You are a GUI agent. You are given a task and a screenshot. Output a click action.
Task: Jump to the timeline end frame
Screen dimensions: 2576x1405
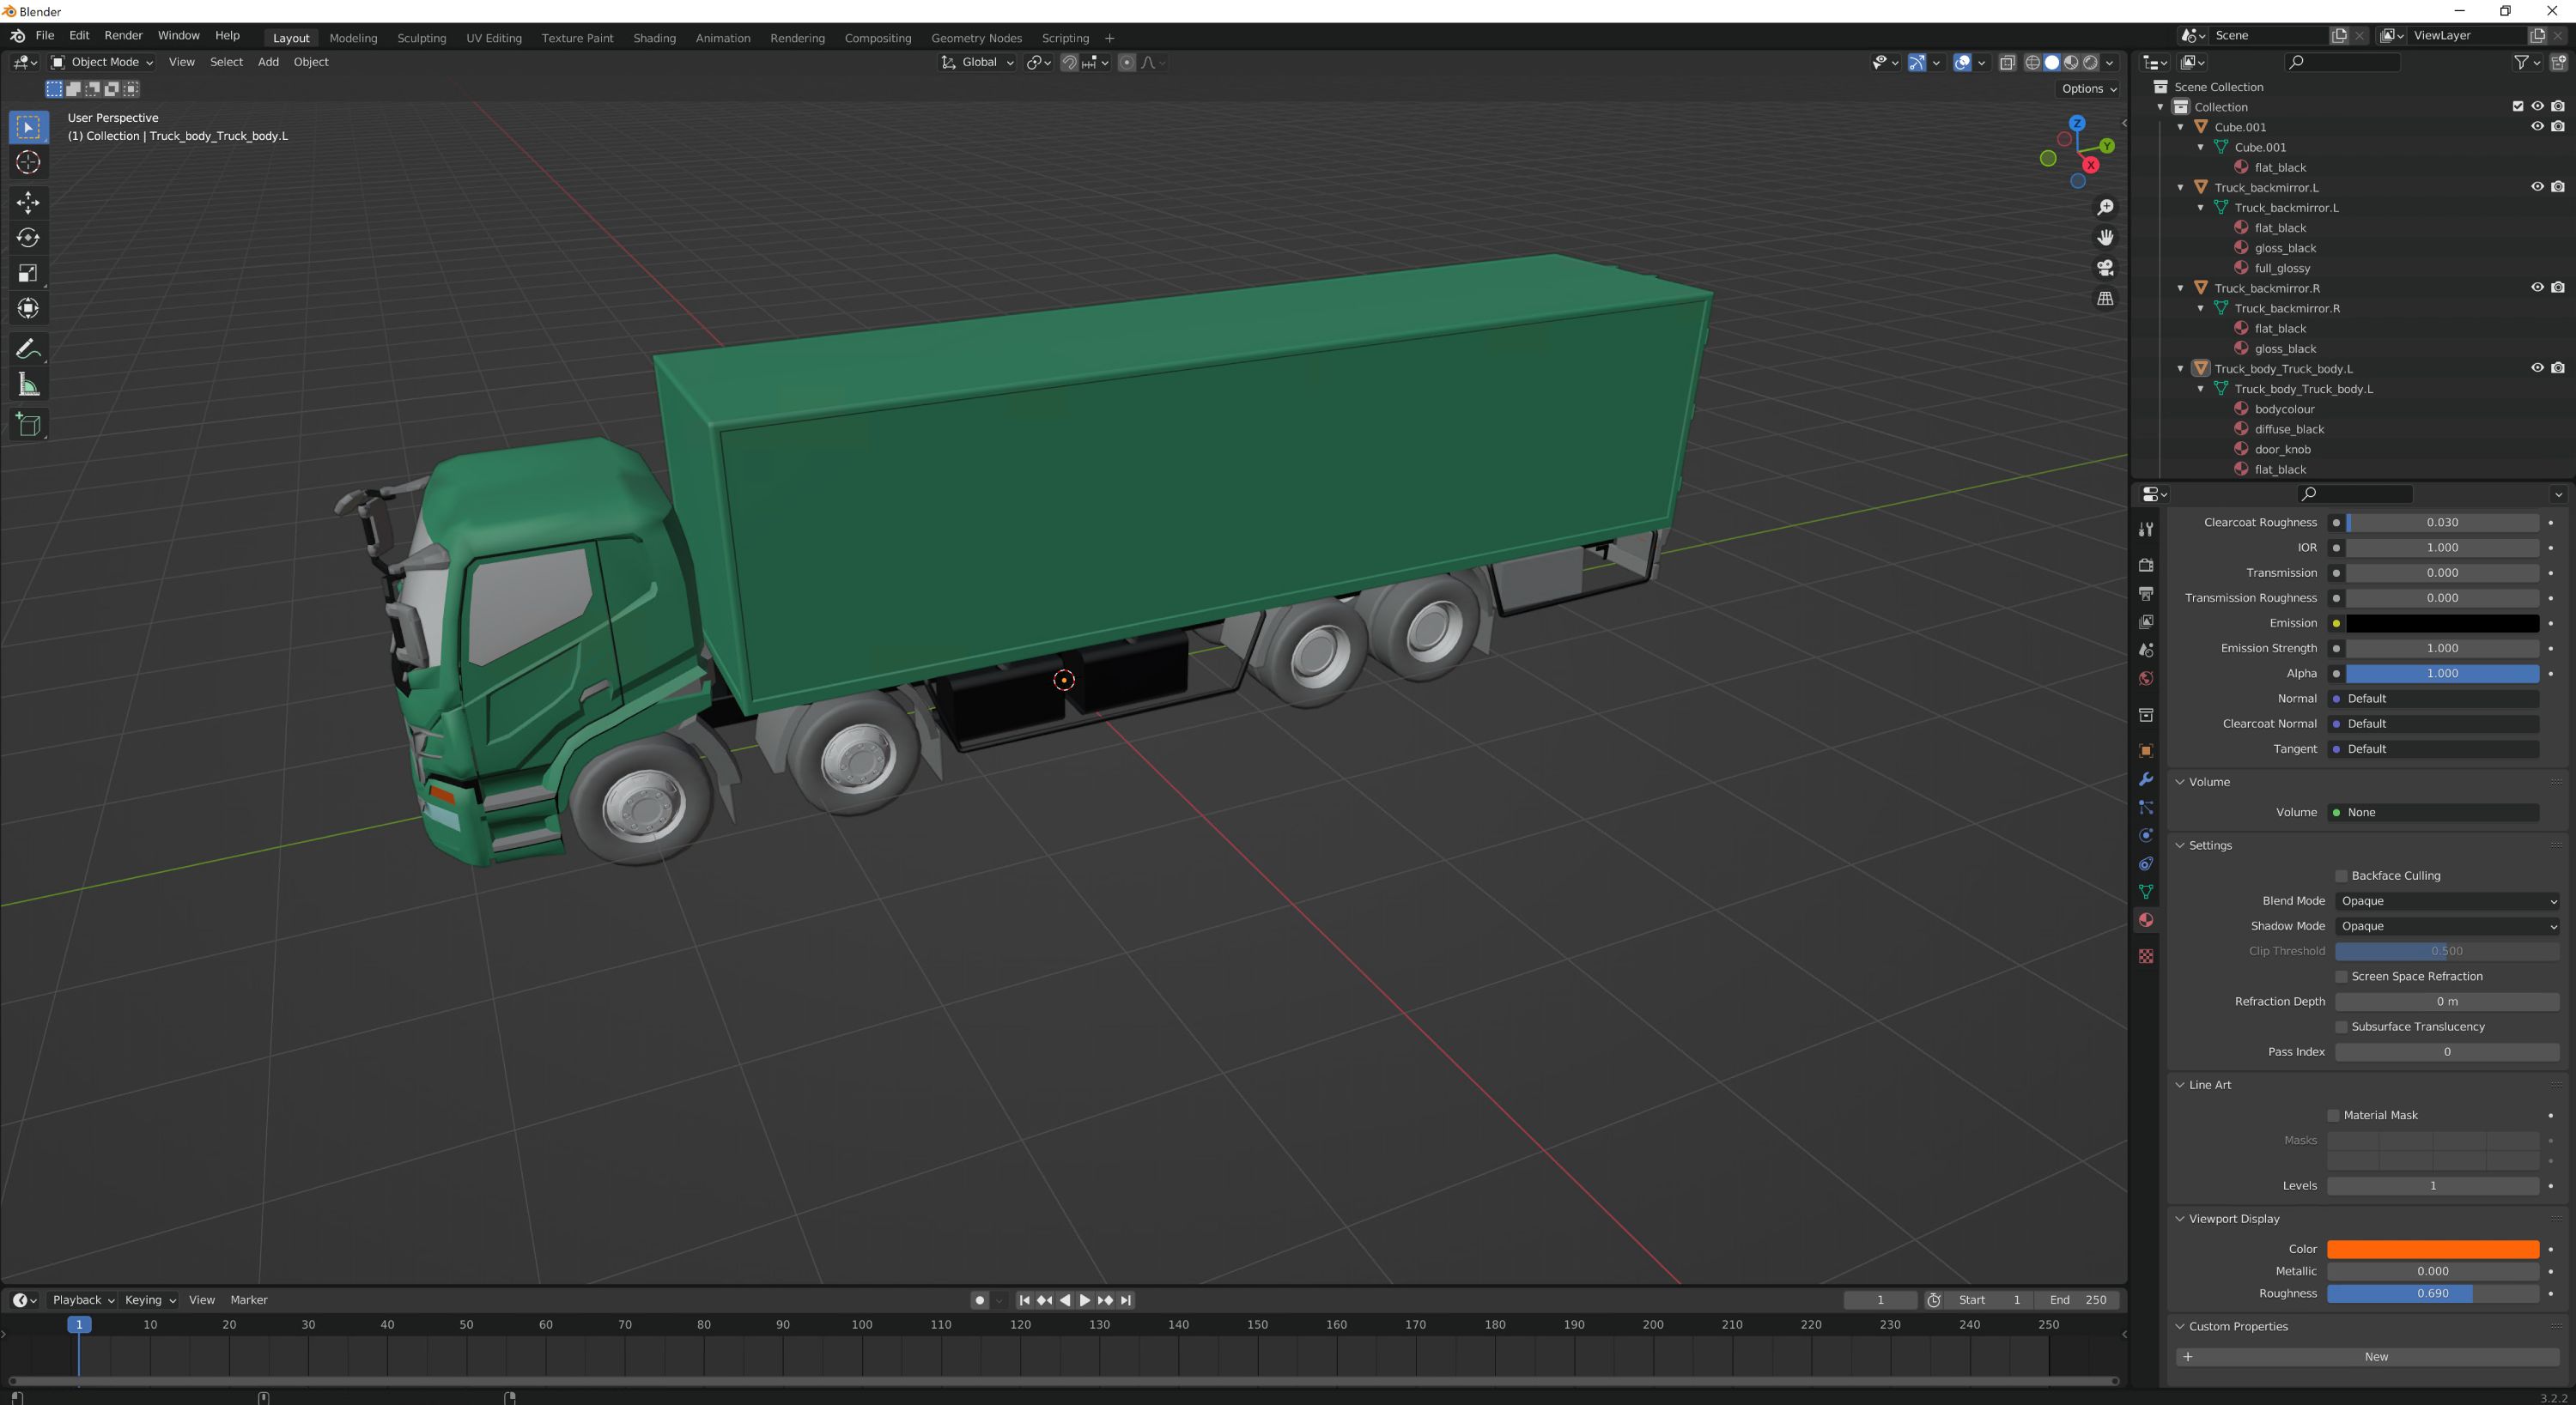(1126, 1300)
